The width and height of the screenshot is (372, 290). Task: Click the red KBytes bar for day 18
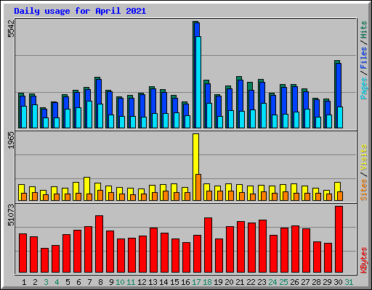click(x=208, y=245)
